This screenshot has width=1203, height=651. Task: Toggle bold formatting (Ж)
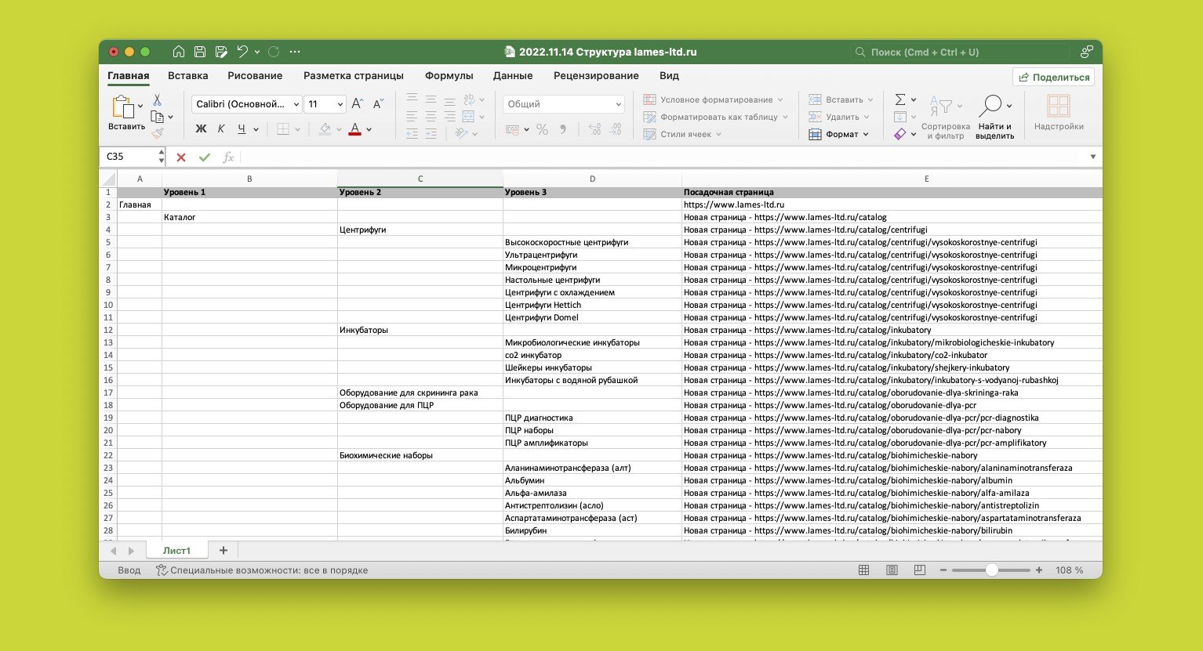(x=201, y=129)
